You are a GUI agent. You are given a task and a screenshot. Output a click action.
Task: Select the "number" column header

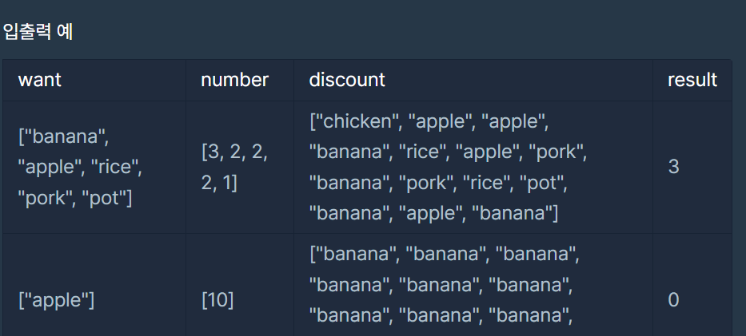click(234, 80)
